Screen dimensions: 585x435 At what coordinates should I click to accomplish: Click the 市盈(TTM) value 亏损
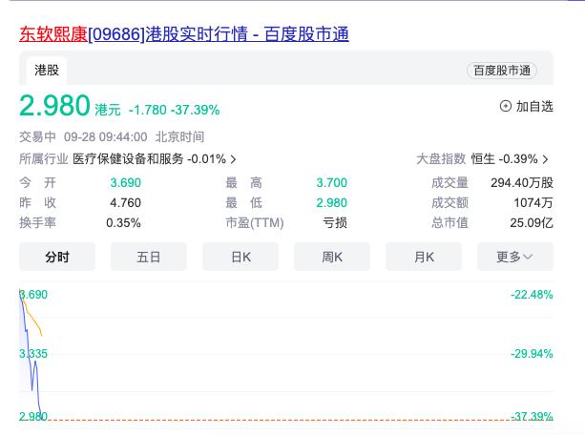click(335, 222)
